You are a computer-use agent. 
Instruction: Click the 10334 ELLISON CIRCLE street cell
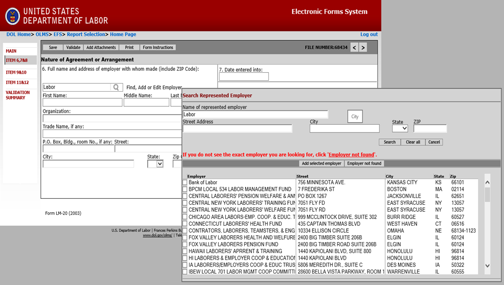(323, 231)
